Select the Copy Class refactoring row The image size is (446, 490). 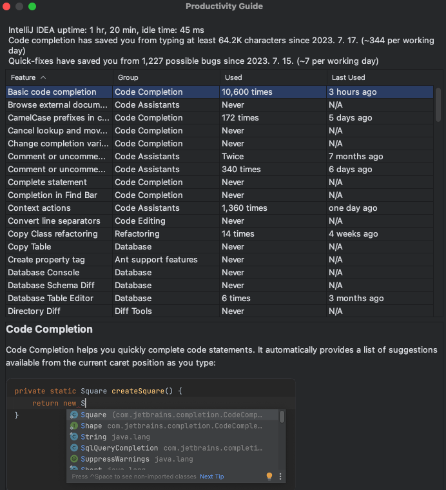219,234
